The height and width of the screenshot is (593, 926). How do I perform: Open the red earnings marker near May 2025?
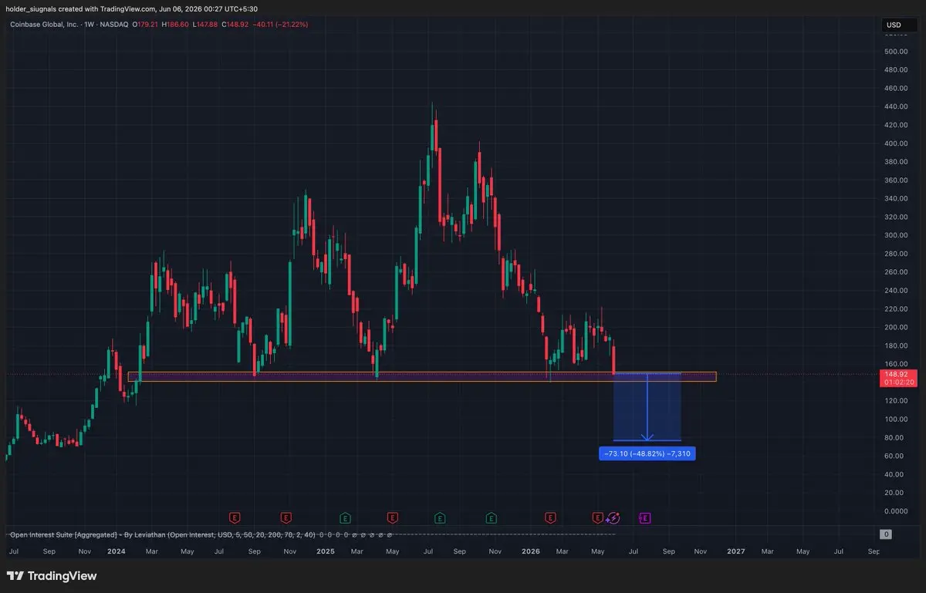pyautogui.click(x=392, y=517)
